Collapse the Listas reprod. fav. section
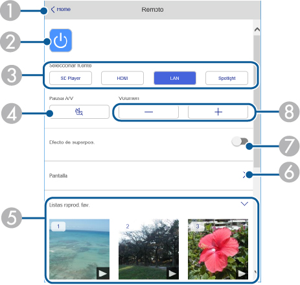 (x=244, y=204)
